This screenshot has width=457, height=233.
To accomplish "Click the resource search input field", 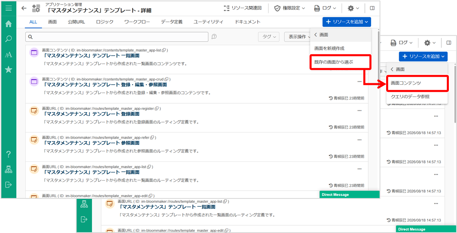I will pyautogui.click(x=117, y=37).
